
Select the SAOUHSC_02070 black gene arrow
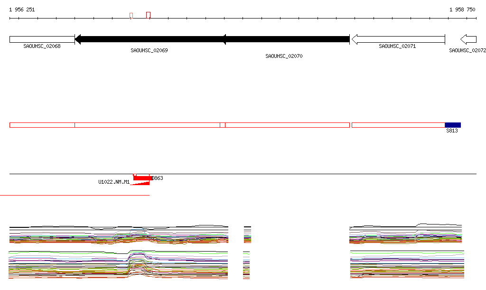click(287, 39)
